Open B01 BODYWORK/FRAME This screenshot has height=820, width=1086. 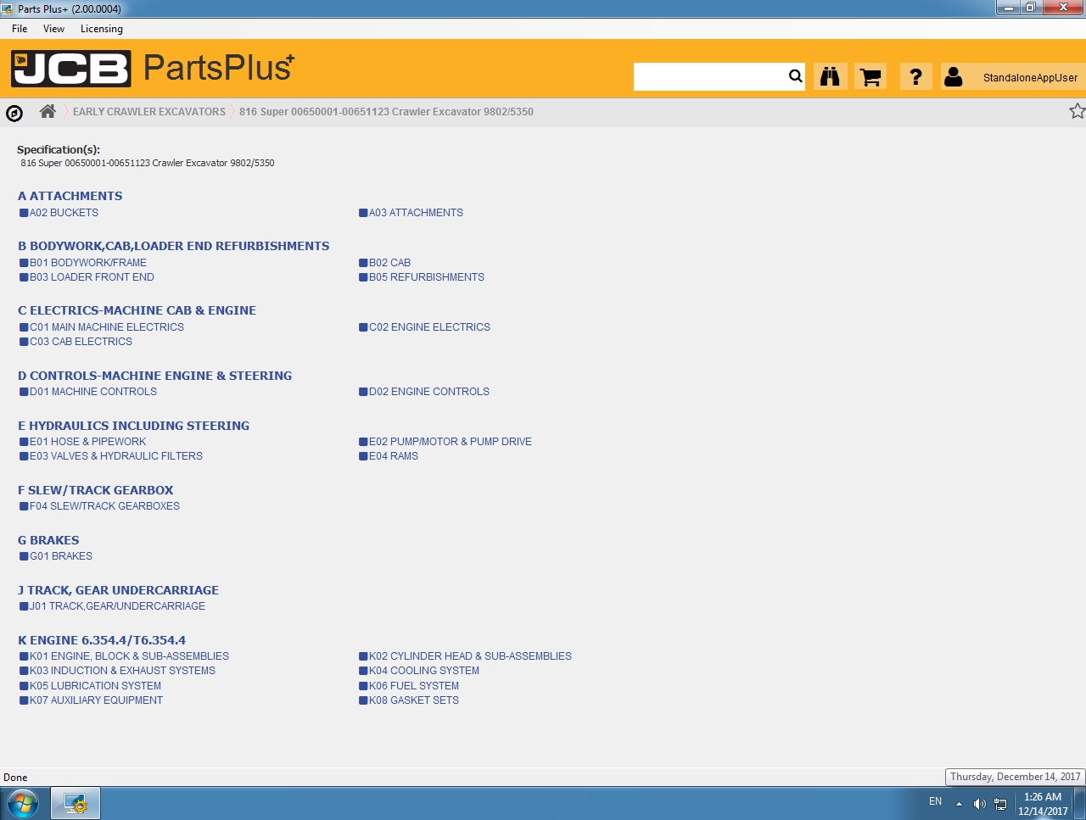[88, 263]
